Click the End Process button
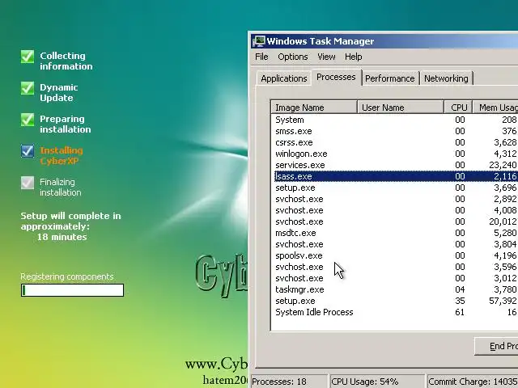Image resolution: width=518 pixels, height=388 pixels. [x=496, y=346]
